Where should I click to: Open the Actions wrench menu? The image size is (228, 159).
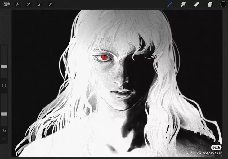pyautogui.click(x=17, y=4)
